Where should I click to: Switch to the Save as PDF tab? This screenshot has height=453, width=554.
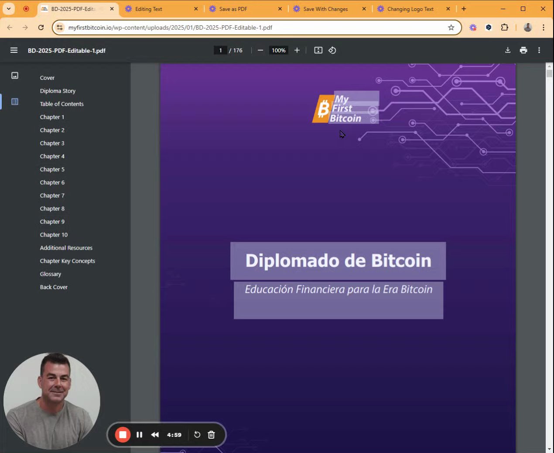tap(245, 9)
